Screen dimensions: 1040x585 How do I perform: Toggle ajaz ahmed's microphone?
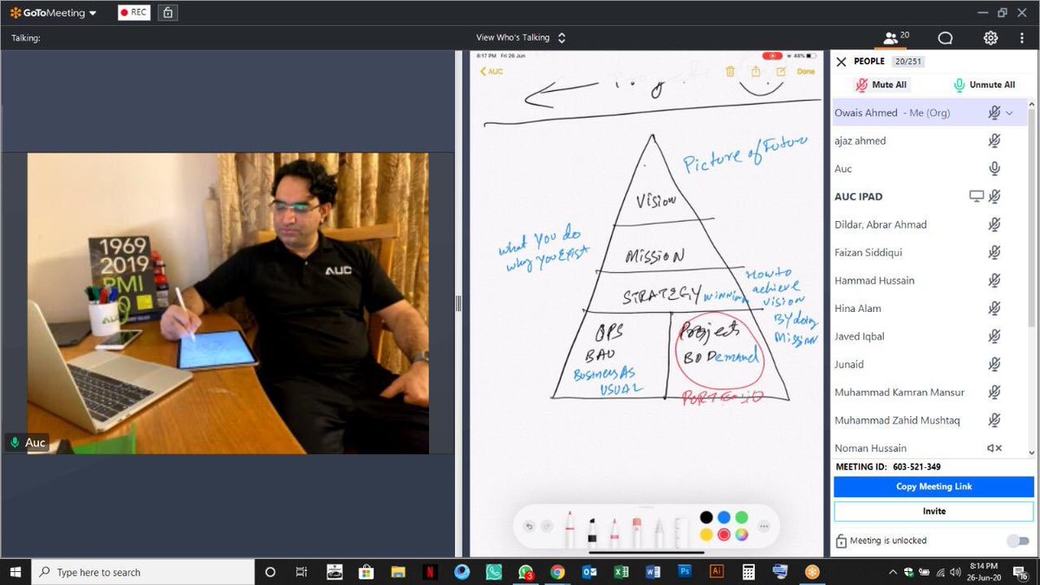(x=995, y=140)
